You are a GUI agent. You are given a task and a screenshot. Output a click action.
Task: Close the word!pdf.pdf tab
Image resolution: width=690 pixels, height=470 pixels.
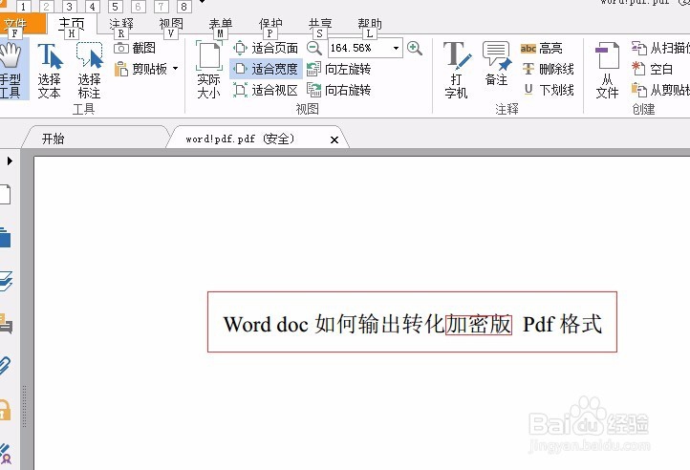[334, 139]
